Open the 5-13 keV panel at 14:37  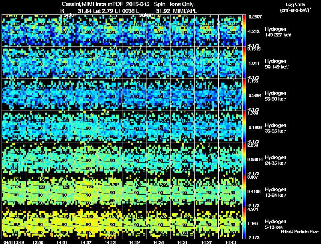click(x=207, y=223)
